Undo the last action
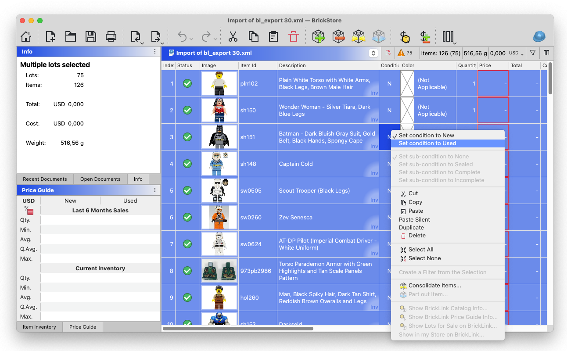The image size is (567, 351). (x=182, y=36)
